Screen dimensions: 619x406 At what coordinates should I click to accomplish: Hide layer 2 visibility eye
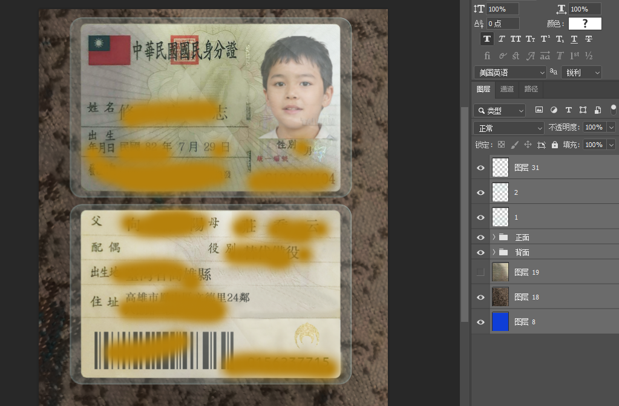(x=480, y=193)
